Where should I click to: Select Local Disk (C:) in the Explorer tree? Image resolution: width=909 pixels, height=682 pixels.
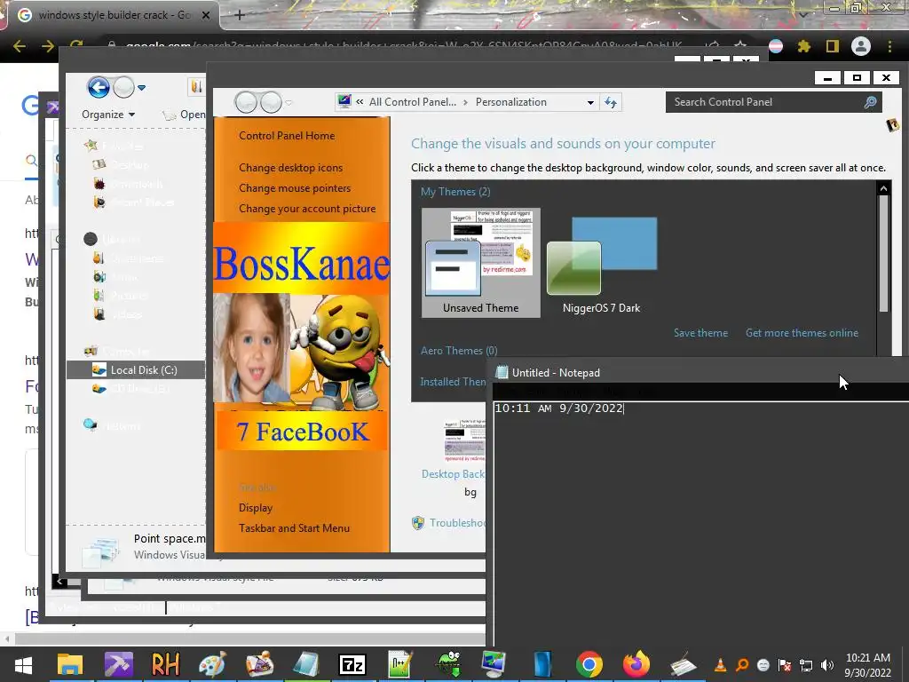coord(136,370)
